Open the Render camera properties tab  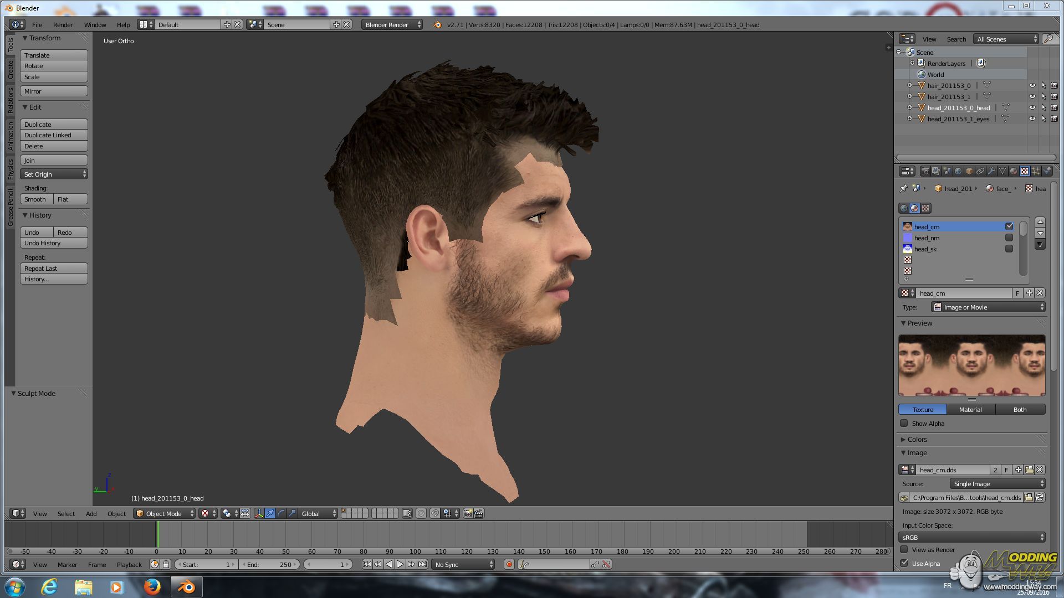(925, 171)
